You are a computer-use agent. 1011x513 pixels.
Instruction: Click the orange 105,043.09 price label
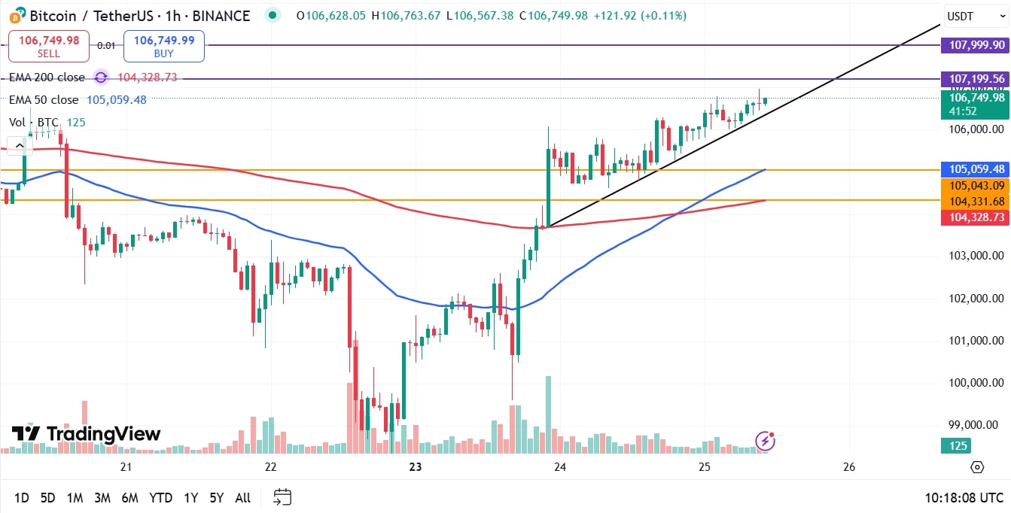coord(975,185)
